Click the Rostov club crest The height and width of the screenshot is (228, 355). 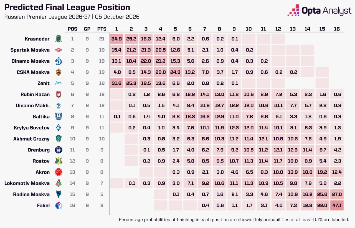tap(59, 161)
